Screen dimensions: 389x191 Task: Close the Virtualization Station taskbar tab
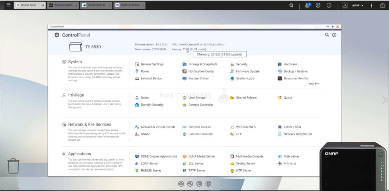pos(110,5)
